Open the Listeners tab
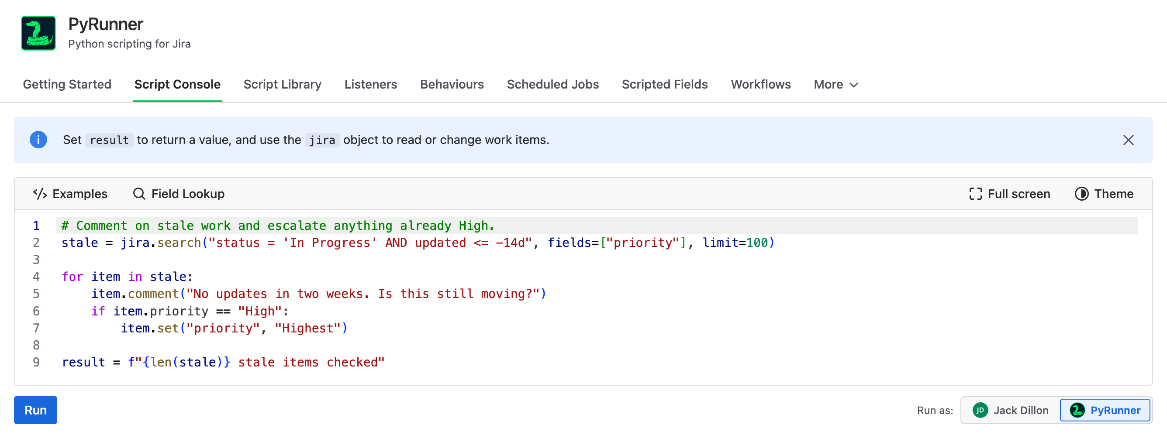1167x445 pixels. tap(370, 85)
